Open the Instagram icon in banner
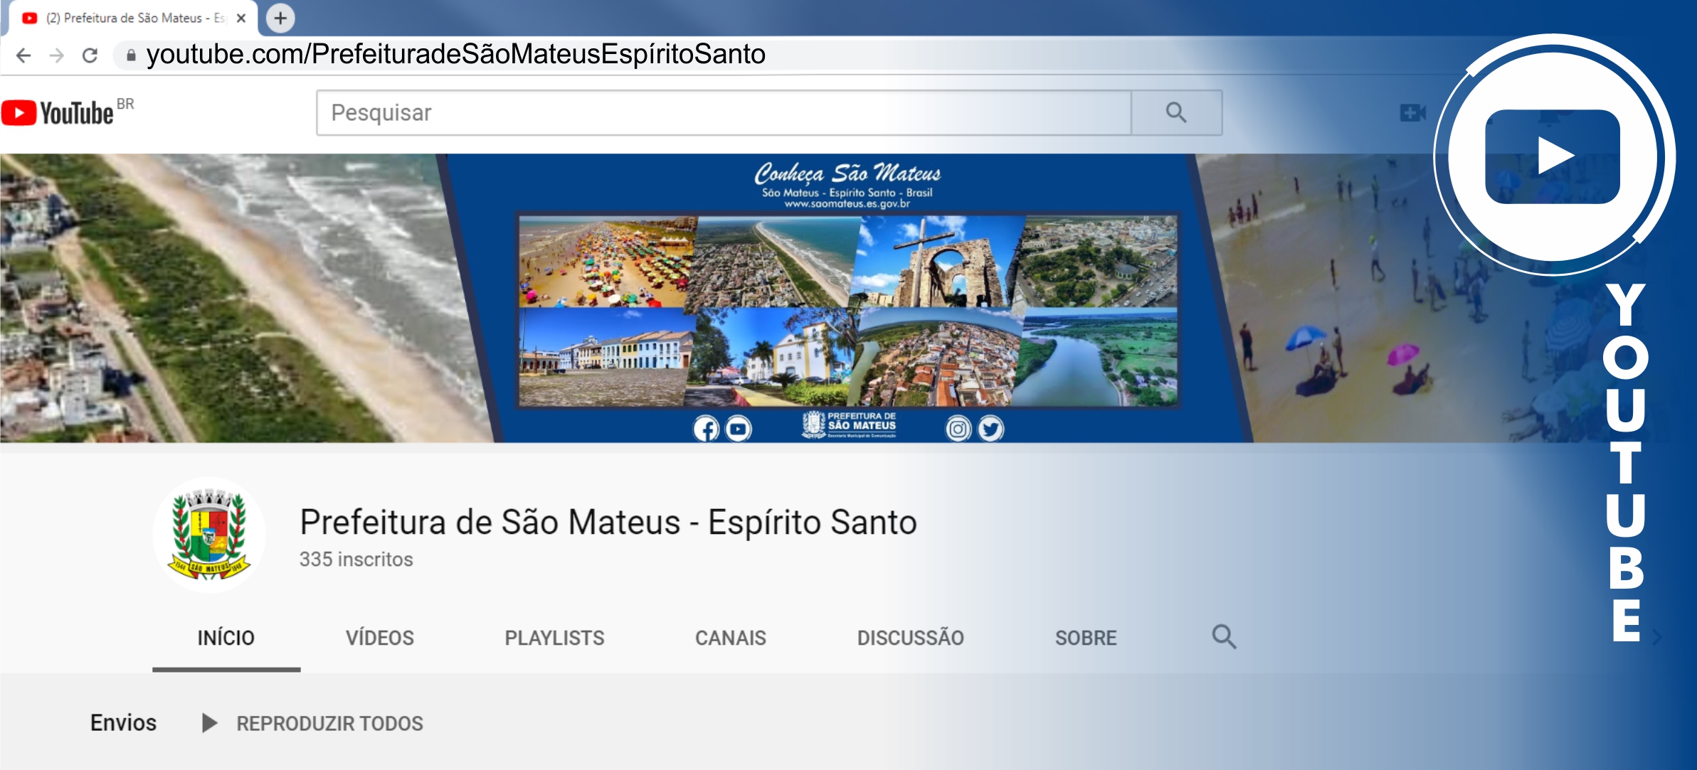Viewport: 1697px width, 770px height. click(958, 429)
